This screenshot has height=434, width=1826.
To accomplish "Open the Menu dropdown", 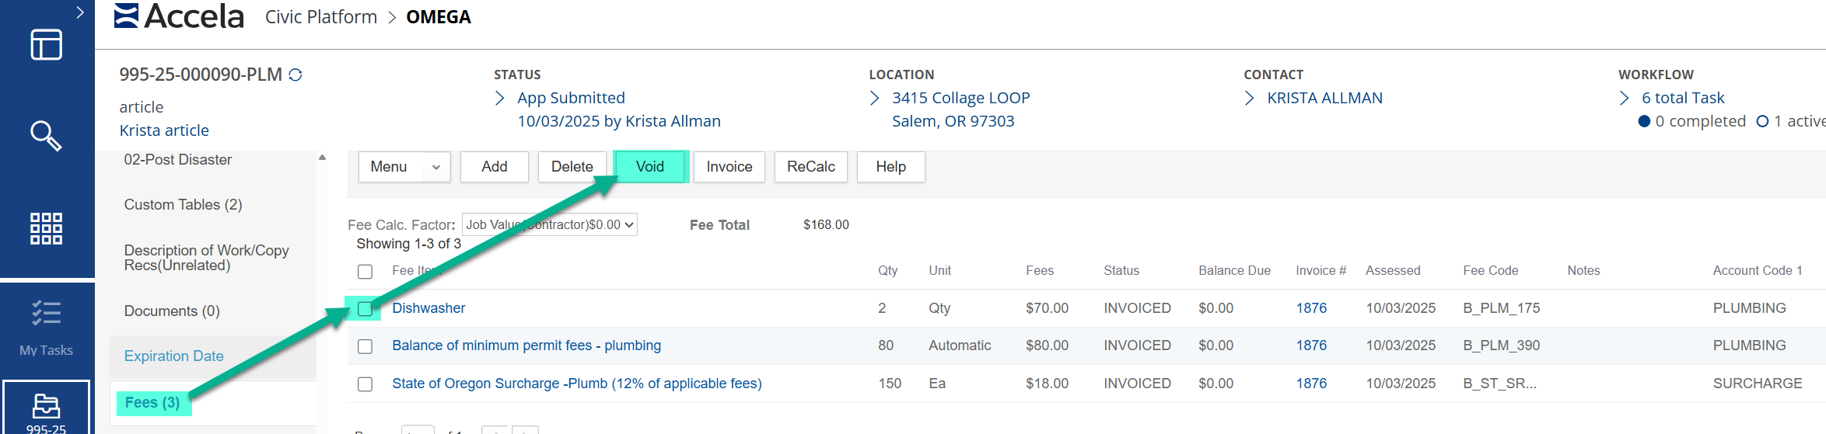I will [x=404, y=167].
